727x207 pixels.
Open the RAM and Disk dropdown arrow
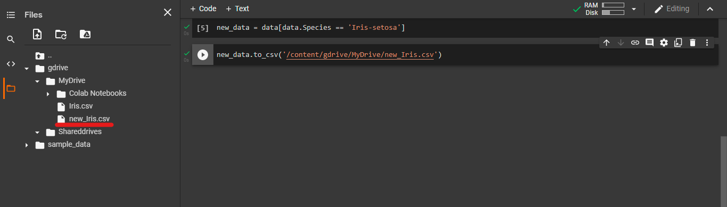[633, 9]
